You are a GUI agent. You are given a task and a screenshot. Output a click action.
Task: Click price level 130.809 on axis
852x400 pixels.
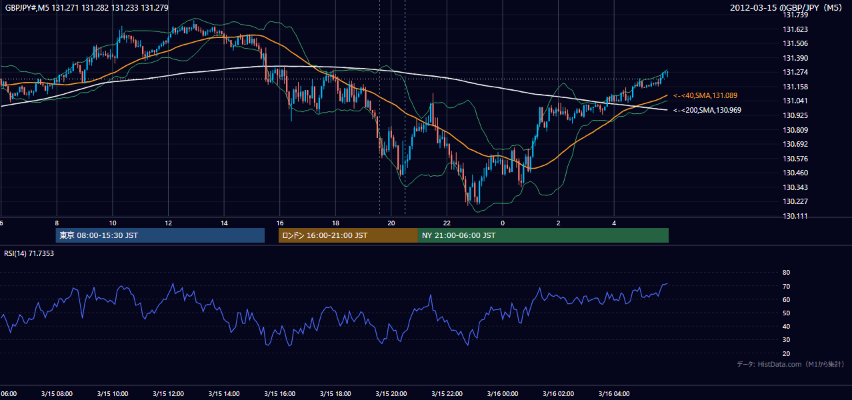(795, 130)
